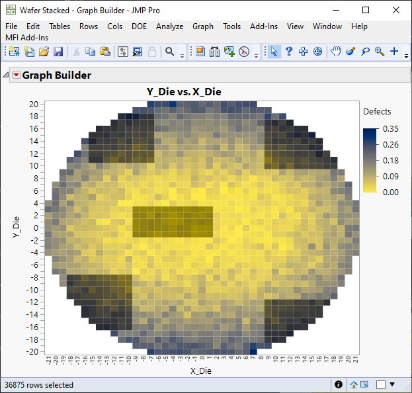Expand the file toolbar overflow arrow
Image resolution: width=412 pixels, height=393 pixels.
pos(182,56)
